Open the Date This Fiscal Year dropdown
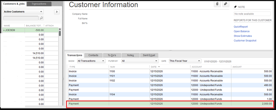This screenshot has width=276, height=110. pyautogui.click(x=185, y=61)
